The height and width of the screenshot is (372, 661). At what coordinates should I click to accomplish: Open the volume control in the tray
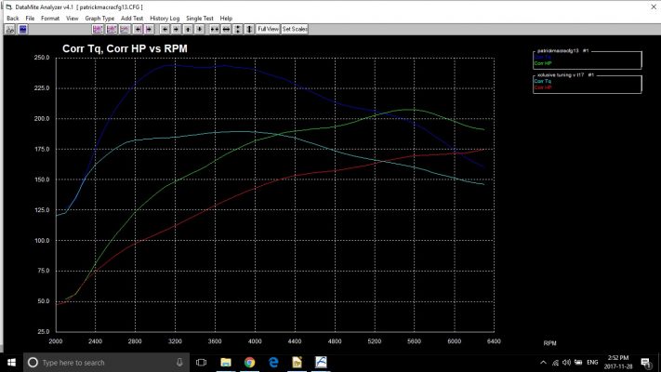click(x=566, y=363)
